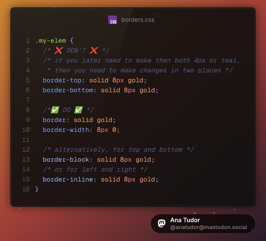
Task: Click the first red X emoji
Action: click(x=59, y=51)
